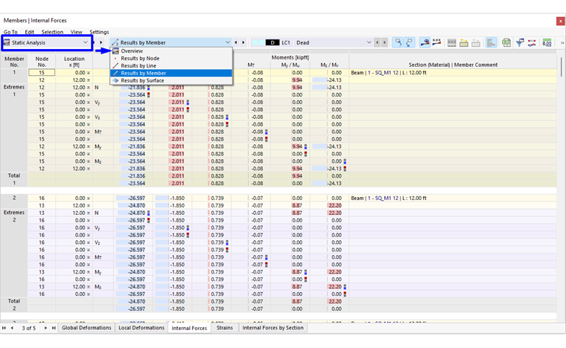This screenshot has height=348, width=566.
Task: Click the red-blue result line icon
Action: [532, 42]
